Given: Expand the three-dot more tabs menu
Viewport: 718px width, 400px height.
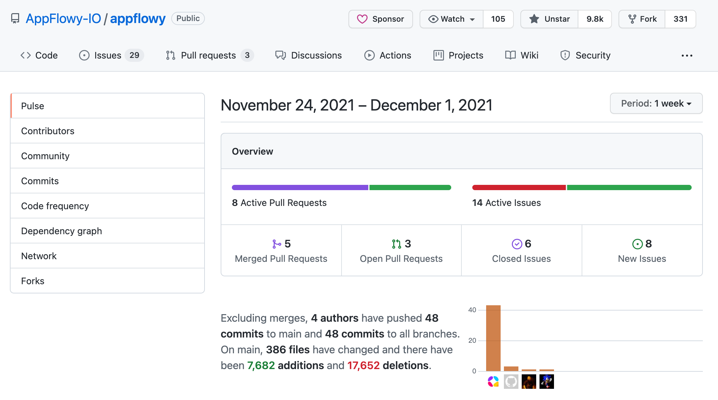Looking at the screenshot, I should coord(687,56).
